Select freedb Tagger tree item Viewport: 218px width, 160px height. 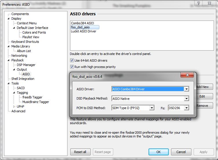pos(32,97)
